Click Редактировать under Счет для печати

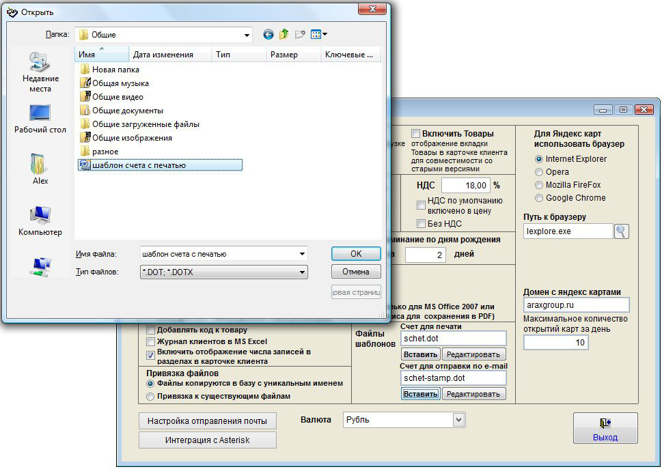coord(473,354)
